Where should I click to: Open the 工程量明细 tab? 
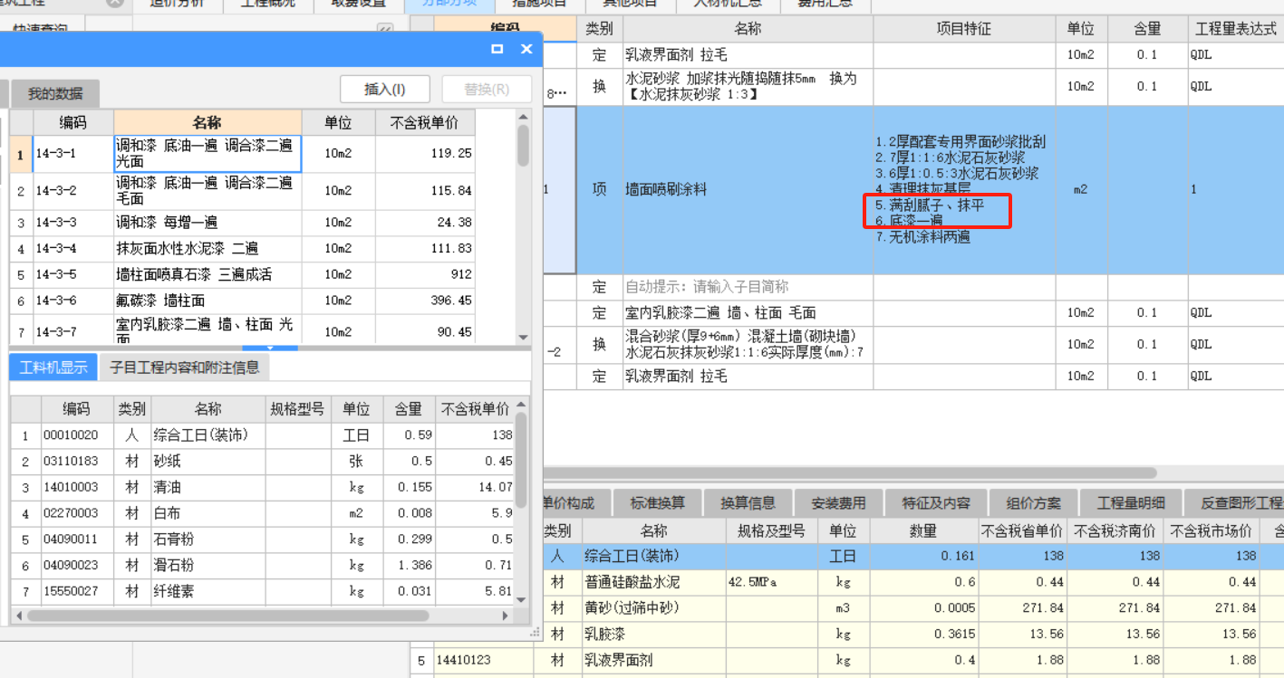coord(1130,502)
